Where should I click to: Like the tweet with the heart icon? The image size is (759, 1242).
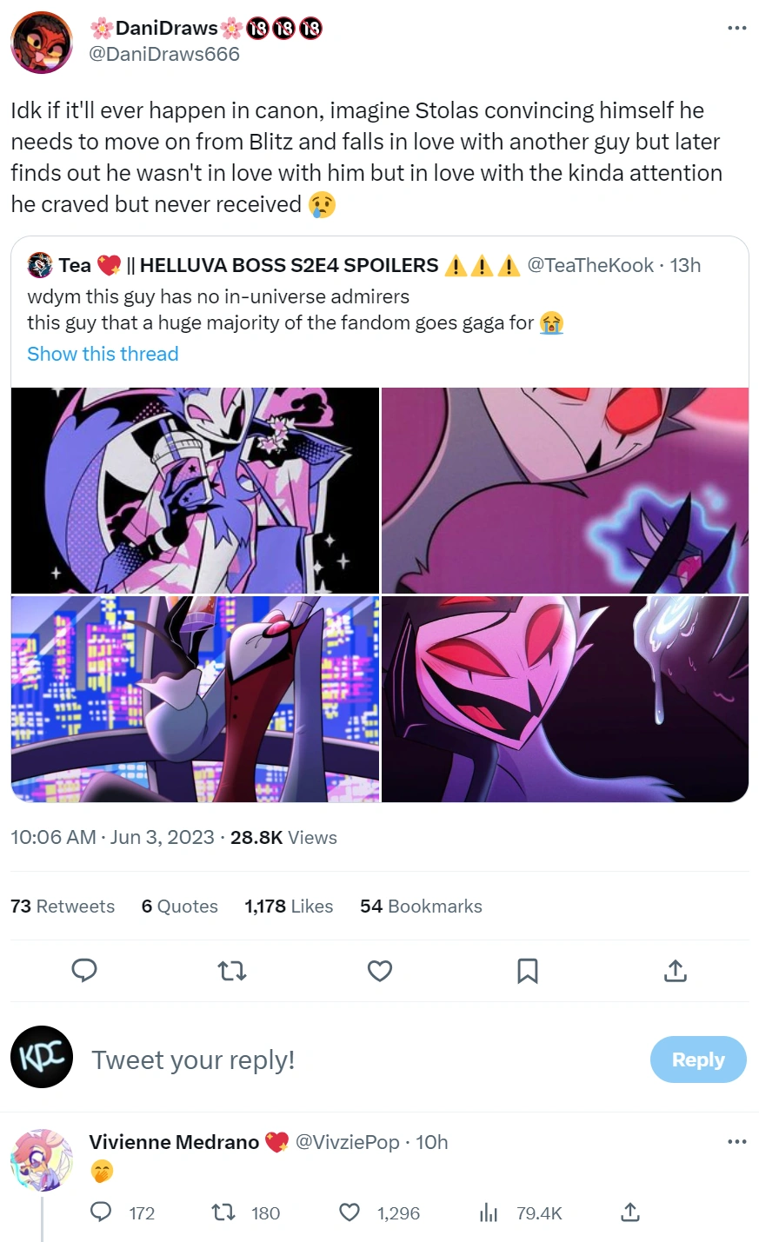(379, 971)
